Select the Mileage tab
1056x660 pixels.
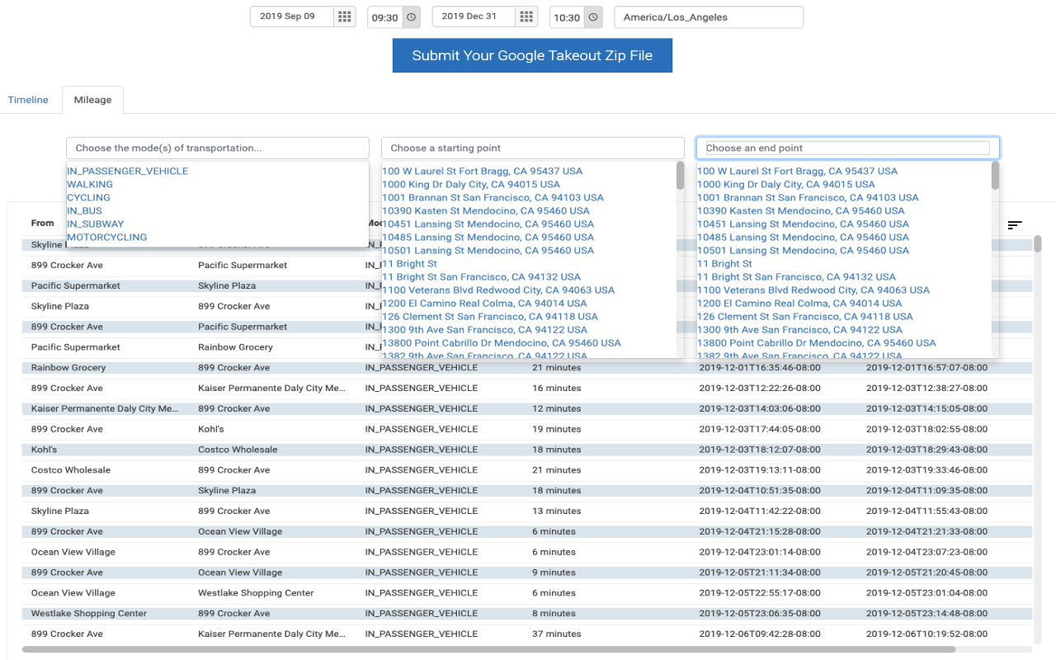pos(92,99)
